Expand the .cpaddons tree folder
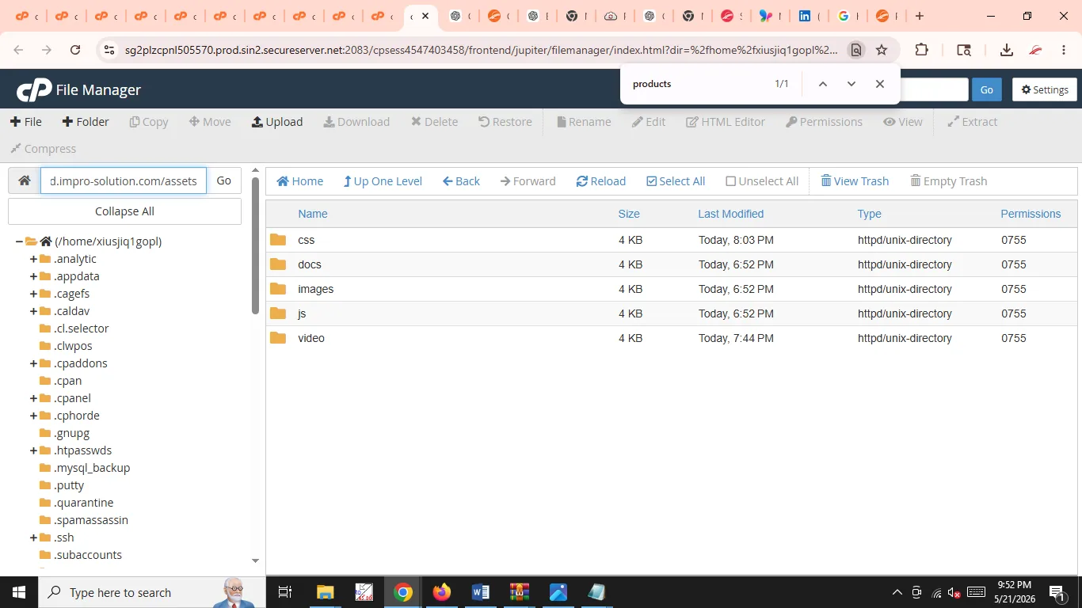Viewport: 1082px width, 608px height. pos(33,363)
